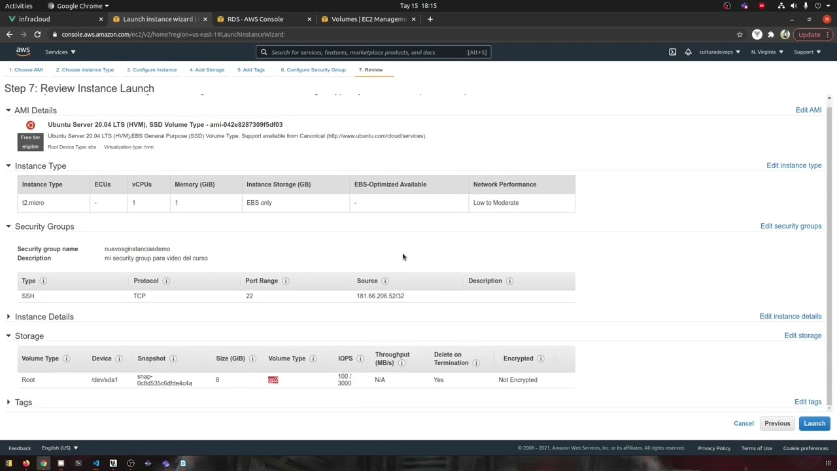Show info for security Description column
The width and height of the screenshot is (837, 471).
coord(509,281)
